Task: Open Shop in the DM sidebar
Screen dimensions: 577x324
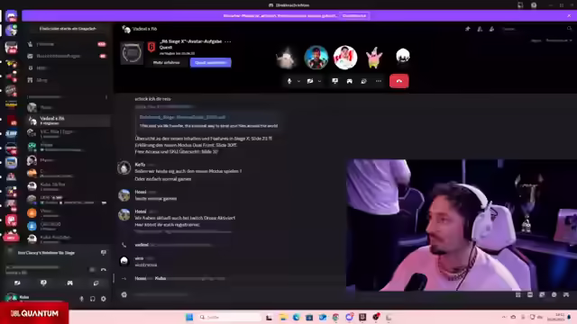Action: point(68,80)
